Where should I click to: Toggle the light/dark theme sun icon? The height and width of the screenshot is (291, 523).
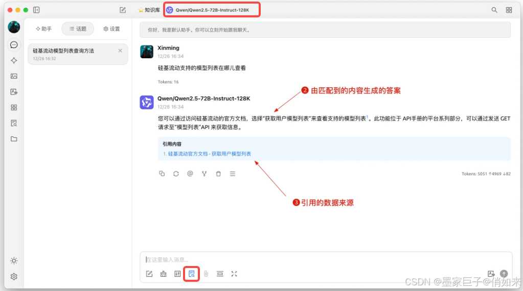pos(14,261)
